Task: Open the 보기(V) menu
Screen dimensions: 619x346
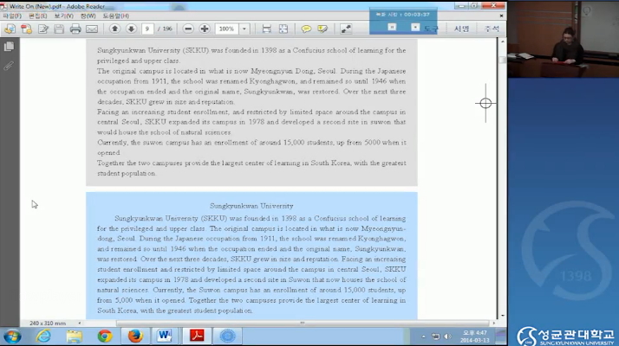Action: coord(63,16)
